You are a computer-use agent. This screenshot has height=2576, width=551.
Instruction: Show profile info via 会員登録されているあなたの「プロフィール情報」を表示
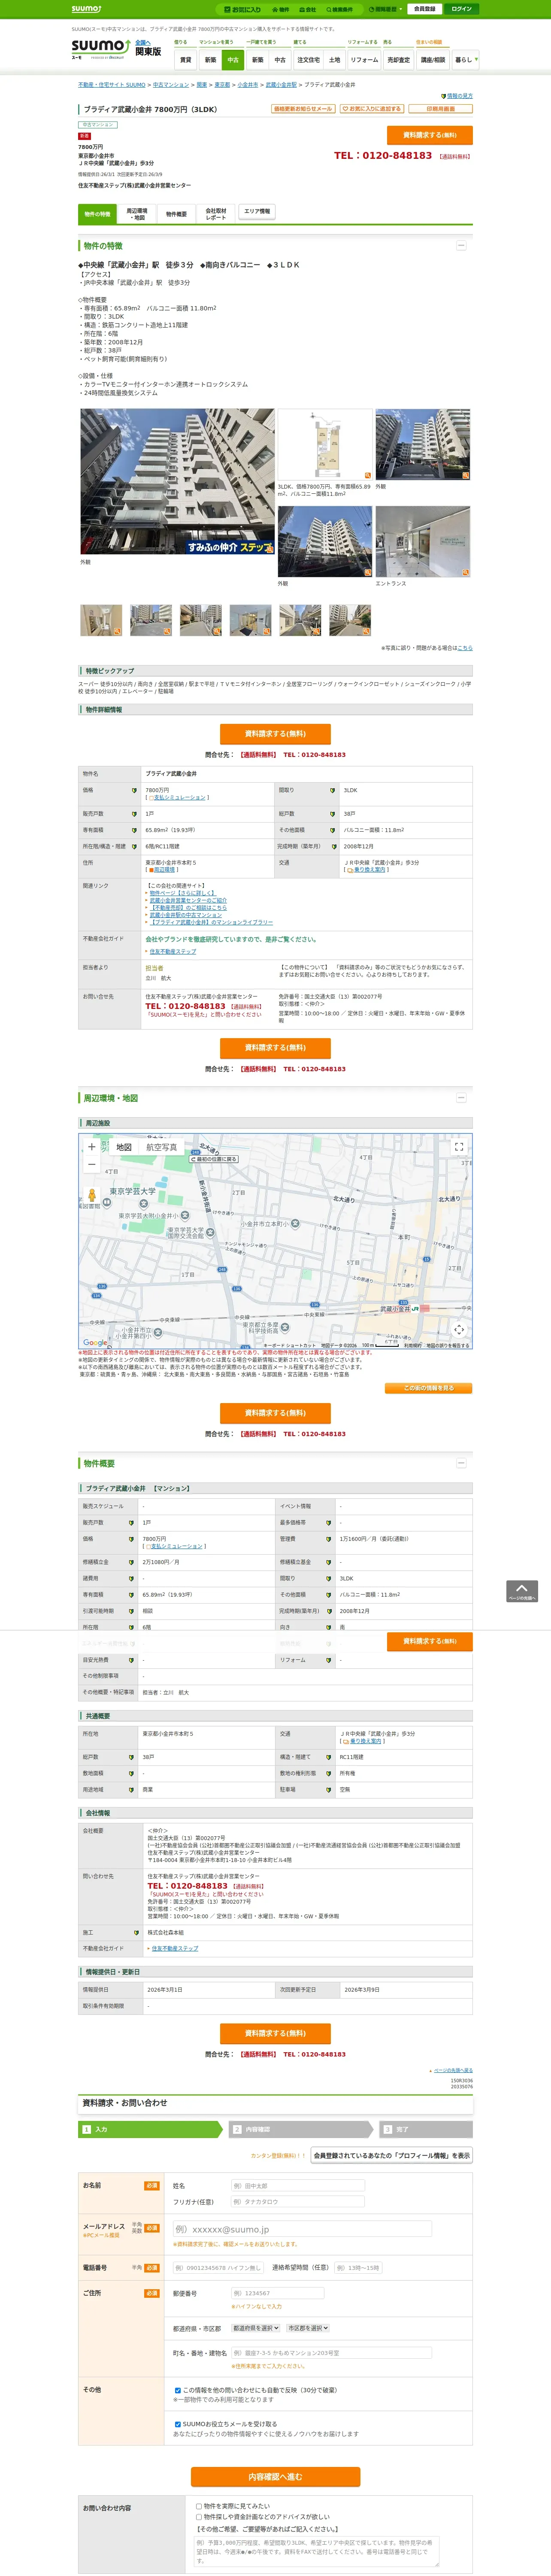tap(392, 2155)
